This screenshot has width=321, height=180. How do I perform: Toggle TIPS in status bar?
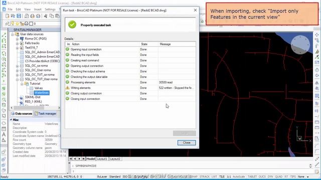point(293,176)
